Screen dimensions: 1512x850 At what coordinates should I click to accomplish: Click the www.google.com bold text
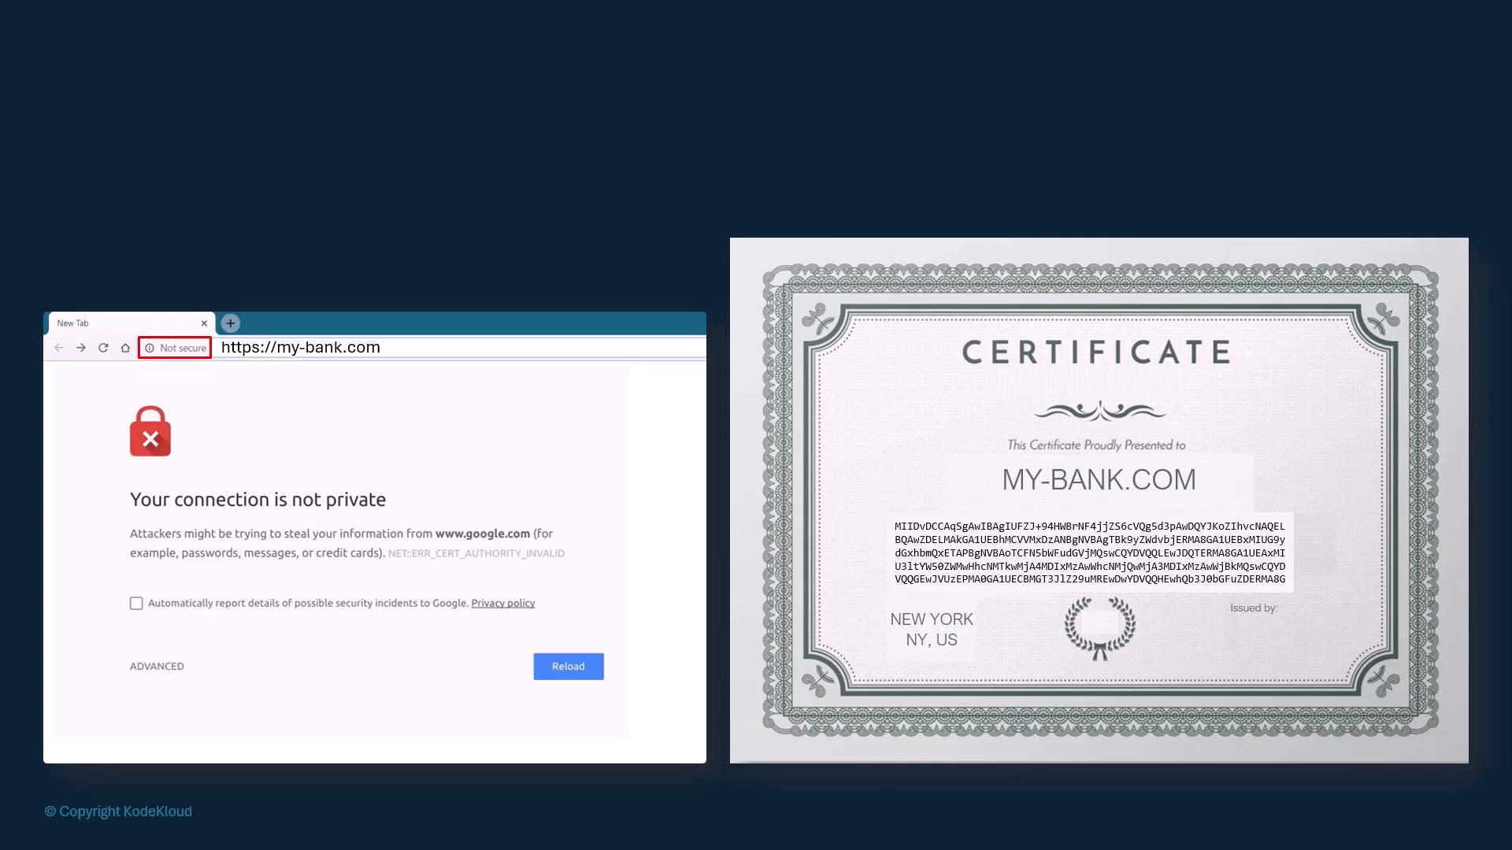483,534
